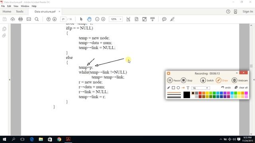This screenshot has height=143, width=255.
Task: Click the read mode download-style icon
Action: (152, 19)
